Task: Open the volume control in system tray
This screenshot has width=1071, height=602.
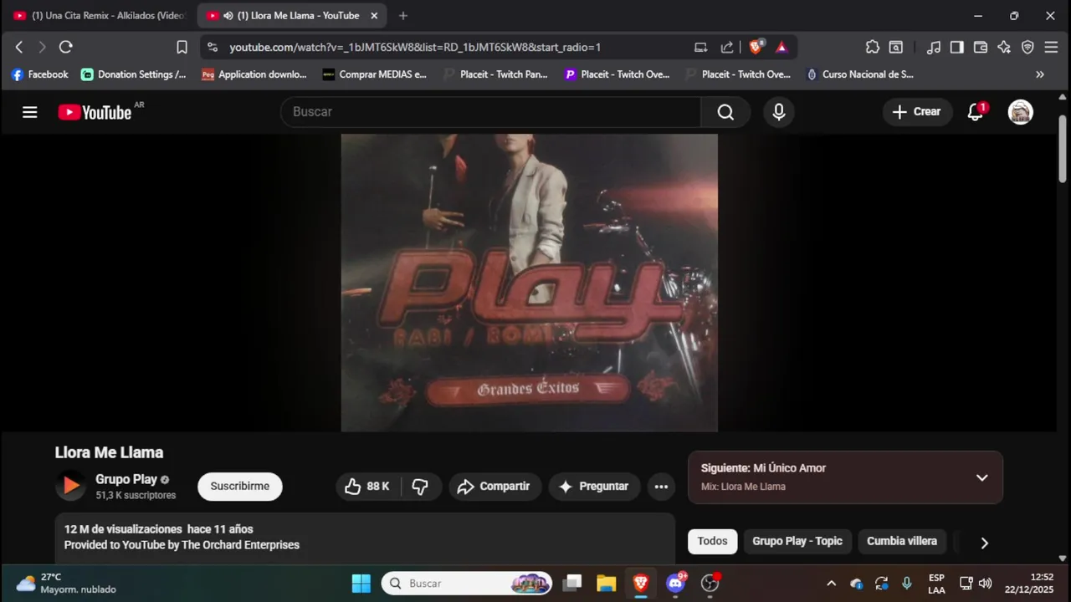Action: coord(985,584)
